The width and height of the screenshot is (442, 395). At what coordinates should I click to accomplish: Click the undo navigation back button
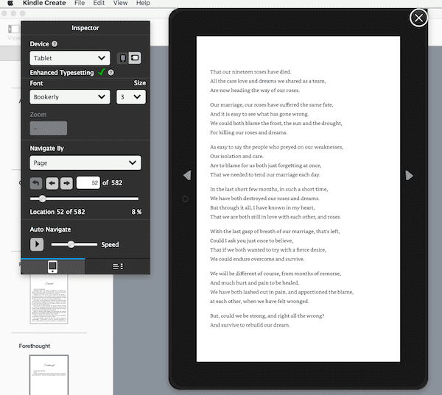pyautogui.click(x=36, y=183)
